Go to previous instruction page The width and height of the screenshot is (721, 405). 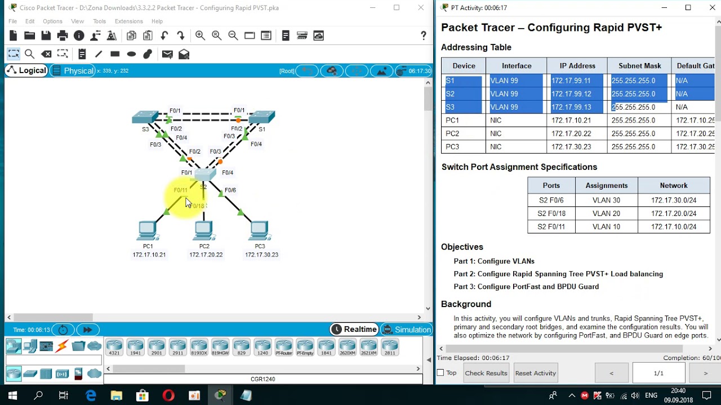[612, 373]
